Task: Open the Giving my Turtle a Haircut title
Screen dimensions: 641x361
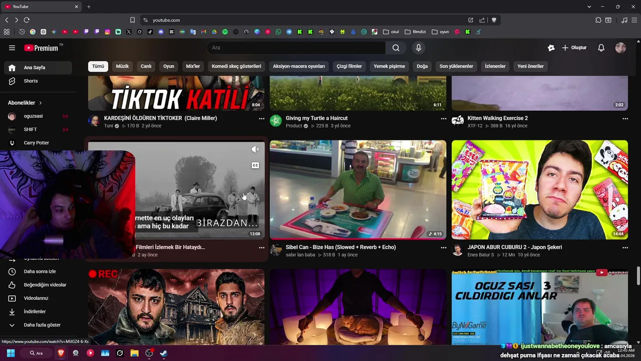Action: click(316, 118)
